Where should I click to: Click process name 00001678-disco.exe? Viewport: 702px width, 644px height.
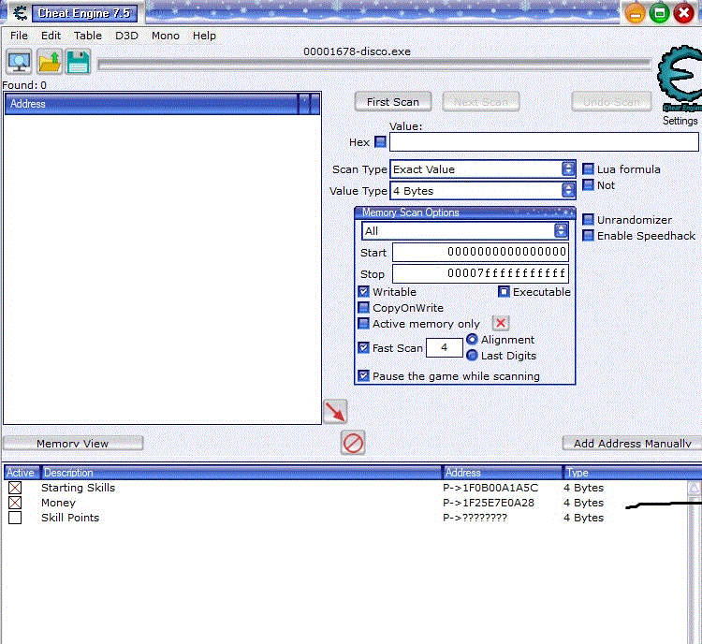coord(357,51)
